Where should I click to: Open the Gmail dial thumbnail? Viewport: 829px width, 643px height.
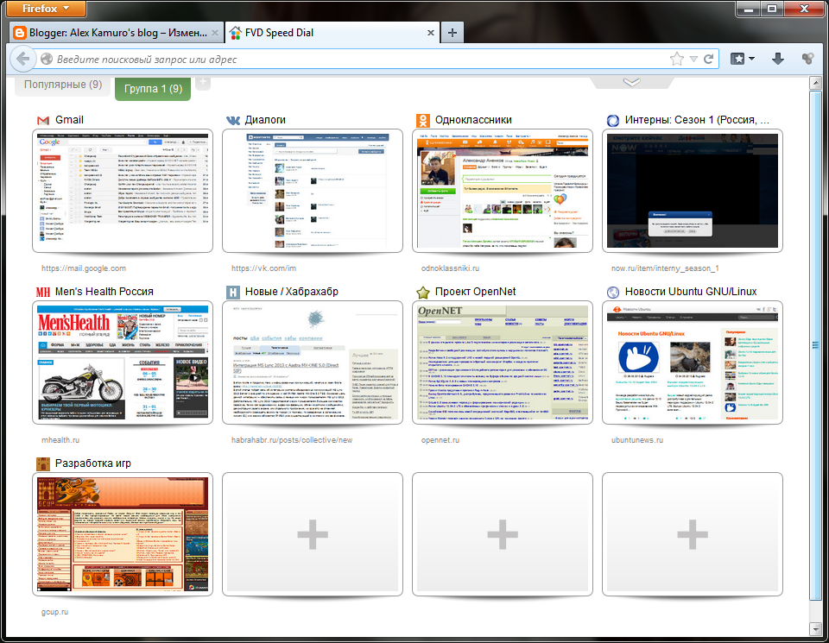[123, 191]
